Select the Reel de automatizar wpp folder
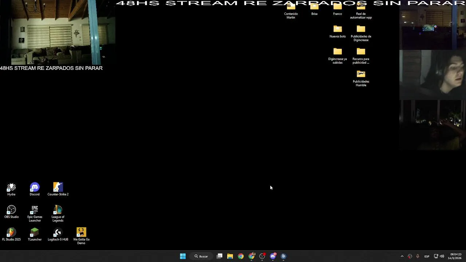Viewport: 466px width, 262px height. (361, 11)
